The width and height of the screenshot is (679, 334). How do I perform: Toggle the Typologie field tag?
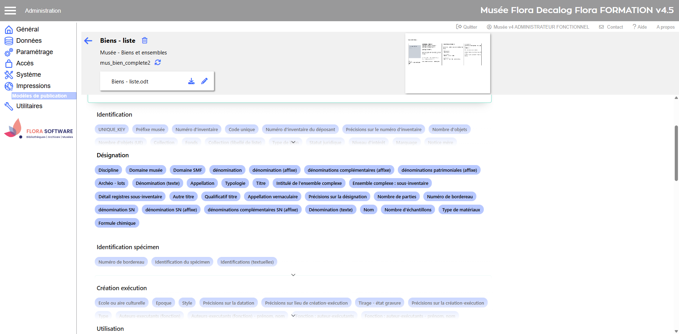(x=235, y=183)
